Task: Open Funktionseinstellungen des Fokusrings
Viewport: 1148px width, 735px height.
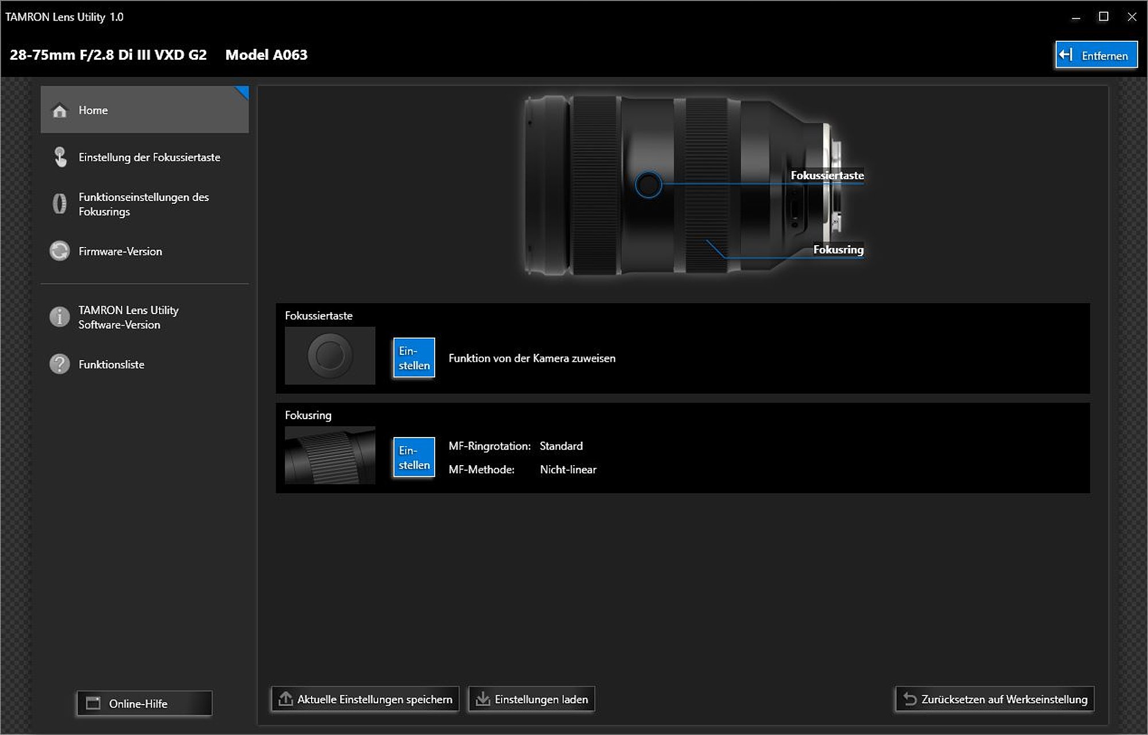Action: pos(145,204)
